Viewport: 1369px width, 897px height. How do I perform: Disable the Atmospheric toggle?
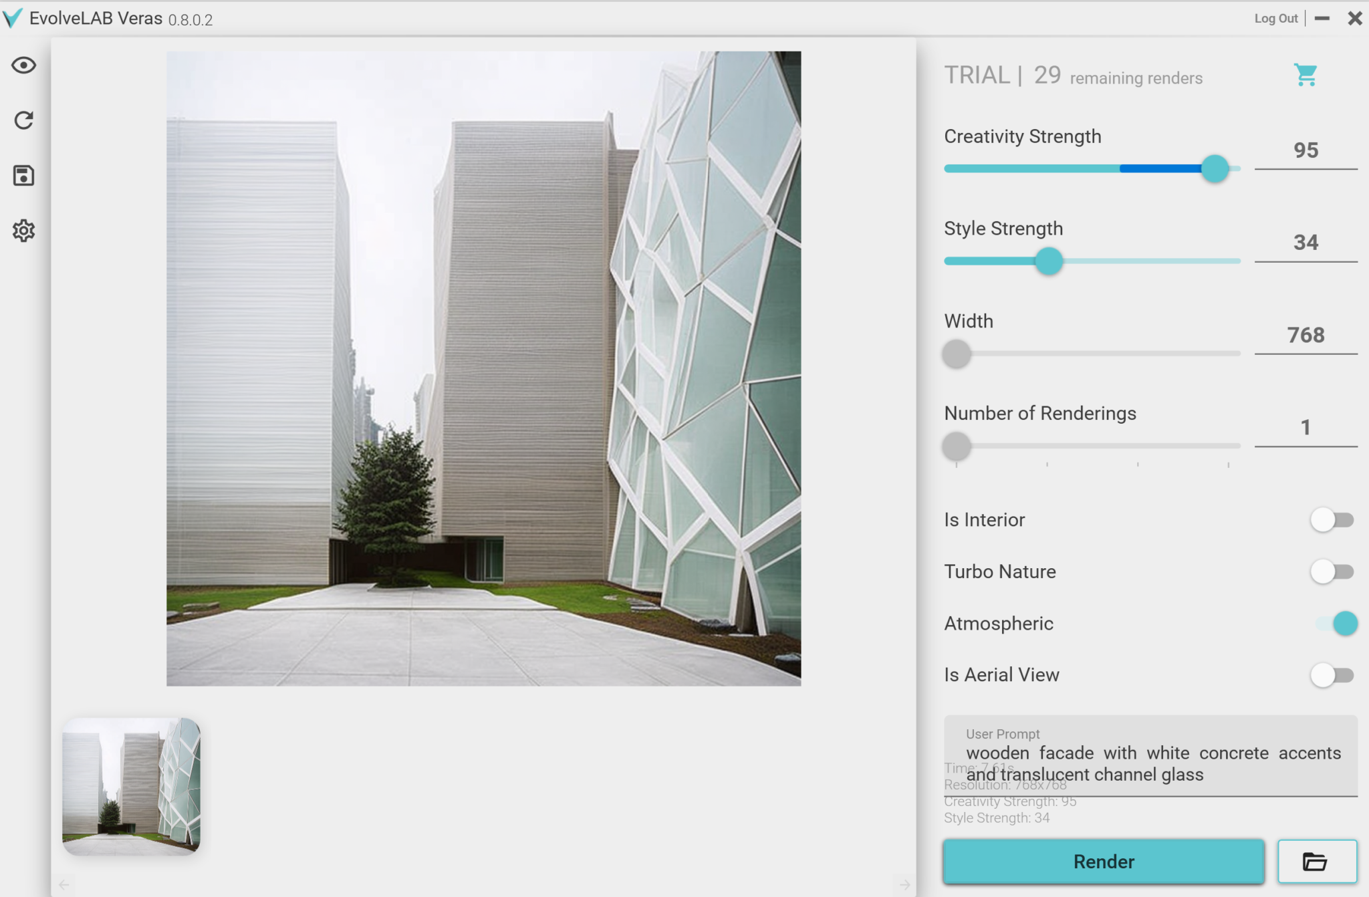pyautogui.click(x=1345, y=624)
